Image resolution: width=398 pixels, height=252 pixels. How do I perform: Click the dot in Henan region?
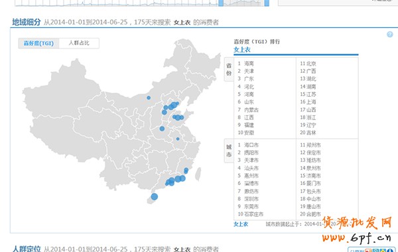[x=162, y=129]
